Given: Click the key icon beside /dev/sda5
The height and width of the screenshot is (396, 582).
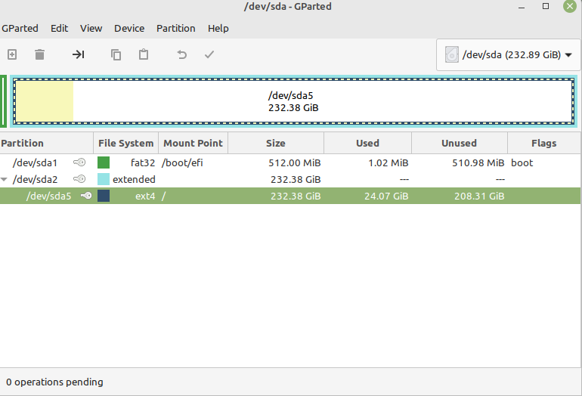Looking at the screenshot, I should 86,196.
